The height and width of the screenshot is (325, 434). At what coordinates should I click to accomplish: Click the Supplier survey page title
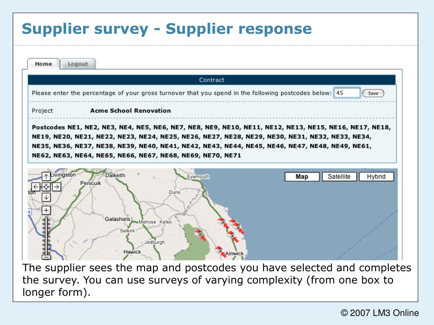click(x=167, y=29)
